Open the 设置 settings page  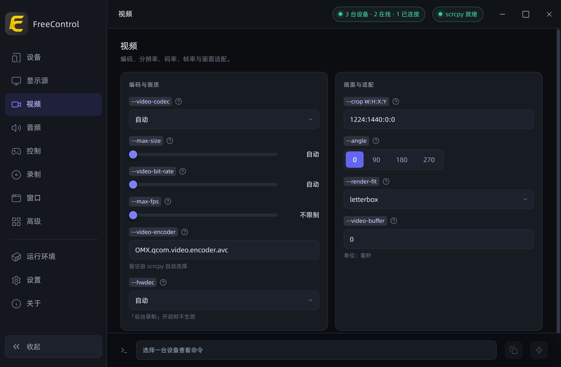54,280
